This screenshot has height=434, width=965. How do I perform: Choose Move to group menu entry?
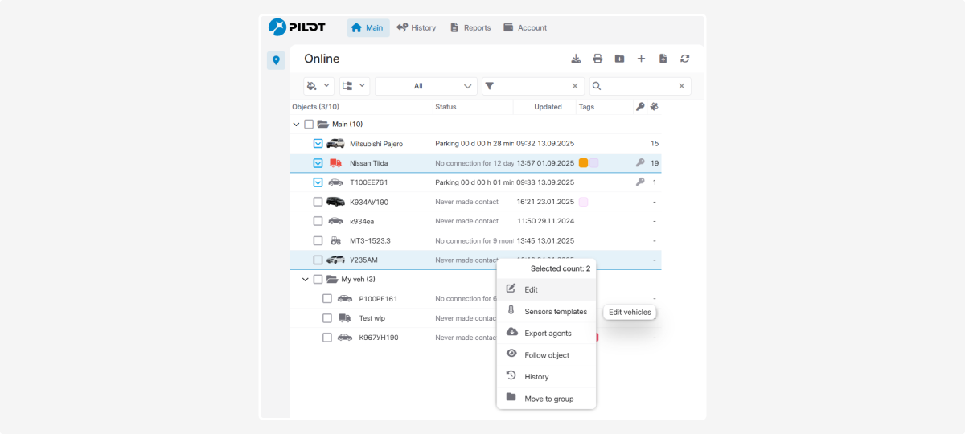[548, 399]
